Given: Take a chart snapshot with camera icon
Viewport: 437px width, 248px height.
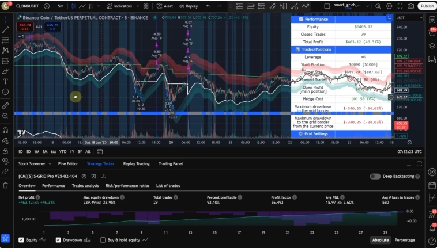Looking at the screenshot, I should 410,6.
